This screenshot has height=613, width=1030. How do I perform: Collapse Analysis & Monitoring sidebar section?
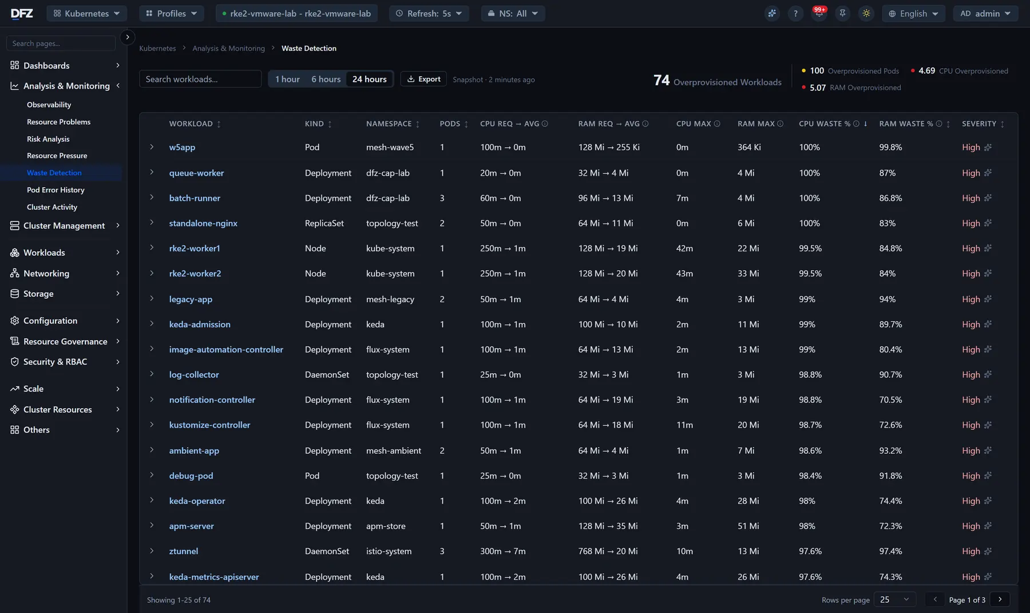click(x=65, y=86)
